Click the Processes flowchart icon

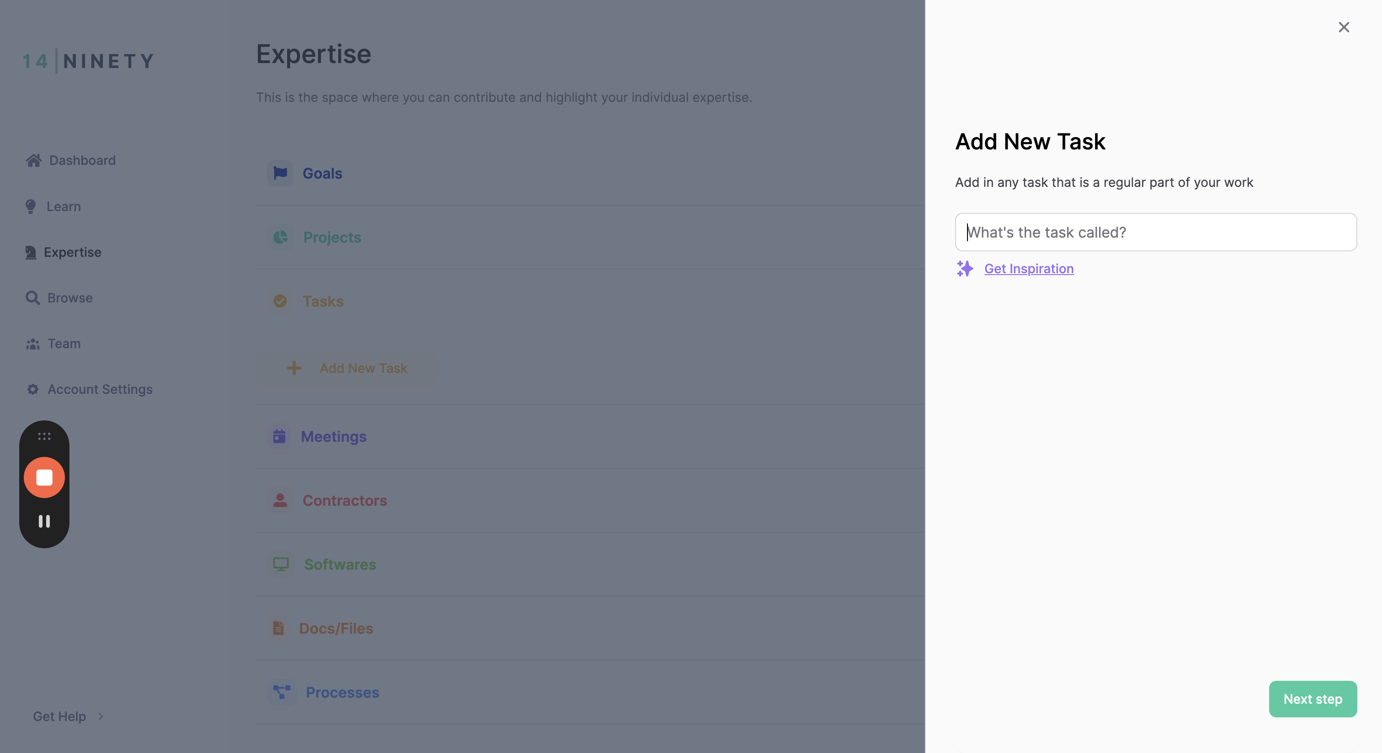[282, 692]
